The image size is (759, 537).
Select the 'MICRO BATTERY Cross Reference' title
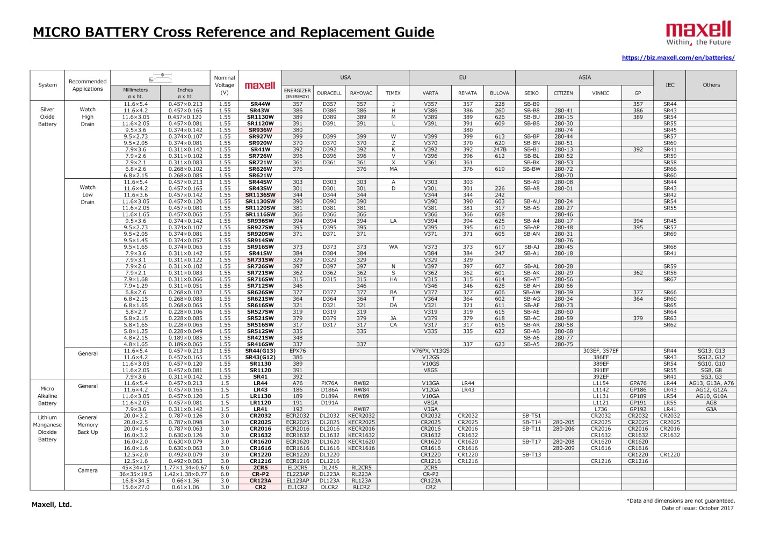234,32
